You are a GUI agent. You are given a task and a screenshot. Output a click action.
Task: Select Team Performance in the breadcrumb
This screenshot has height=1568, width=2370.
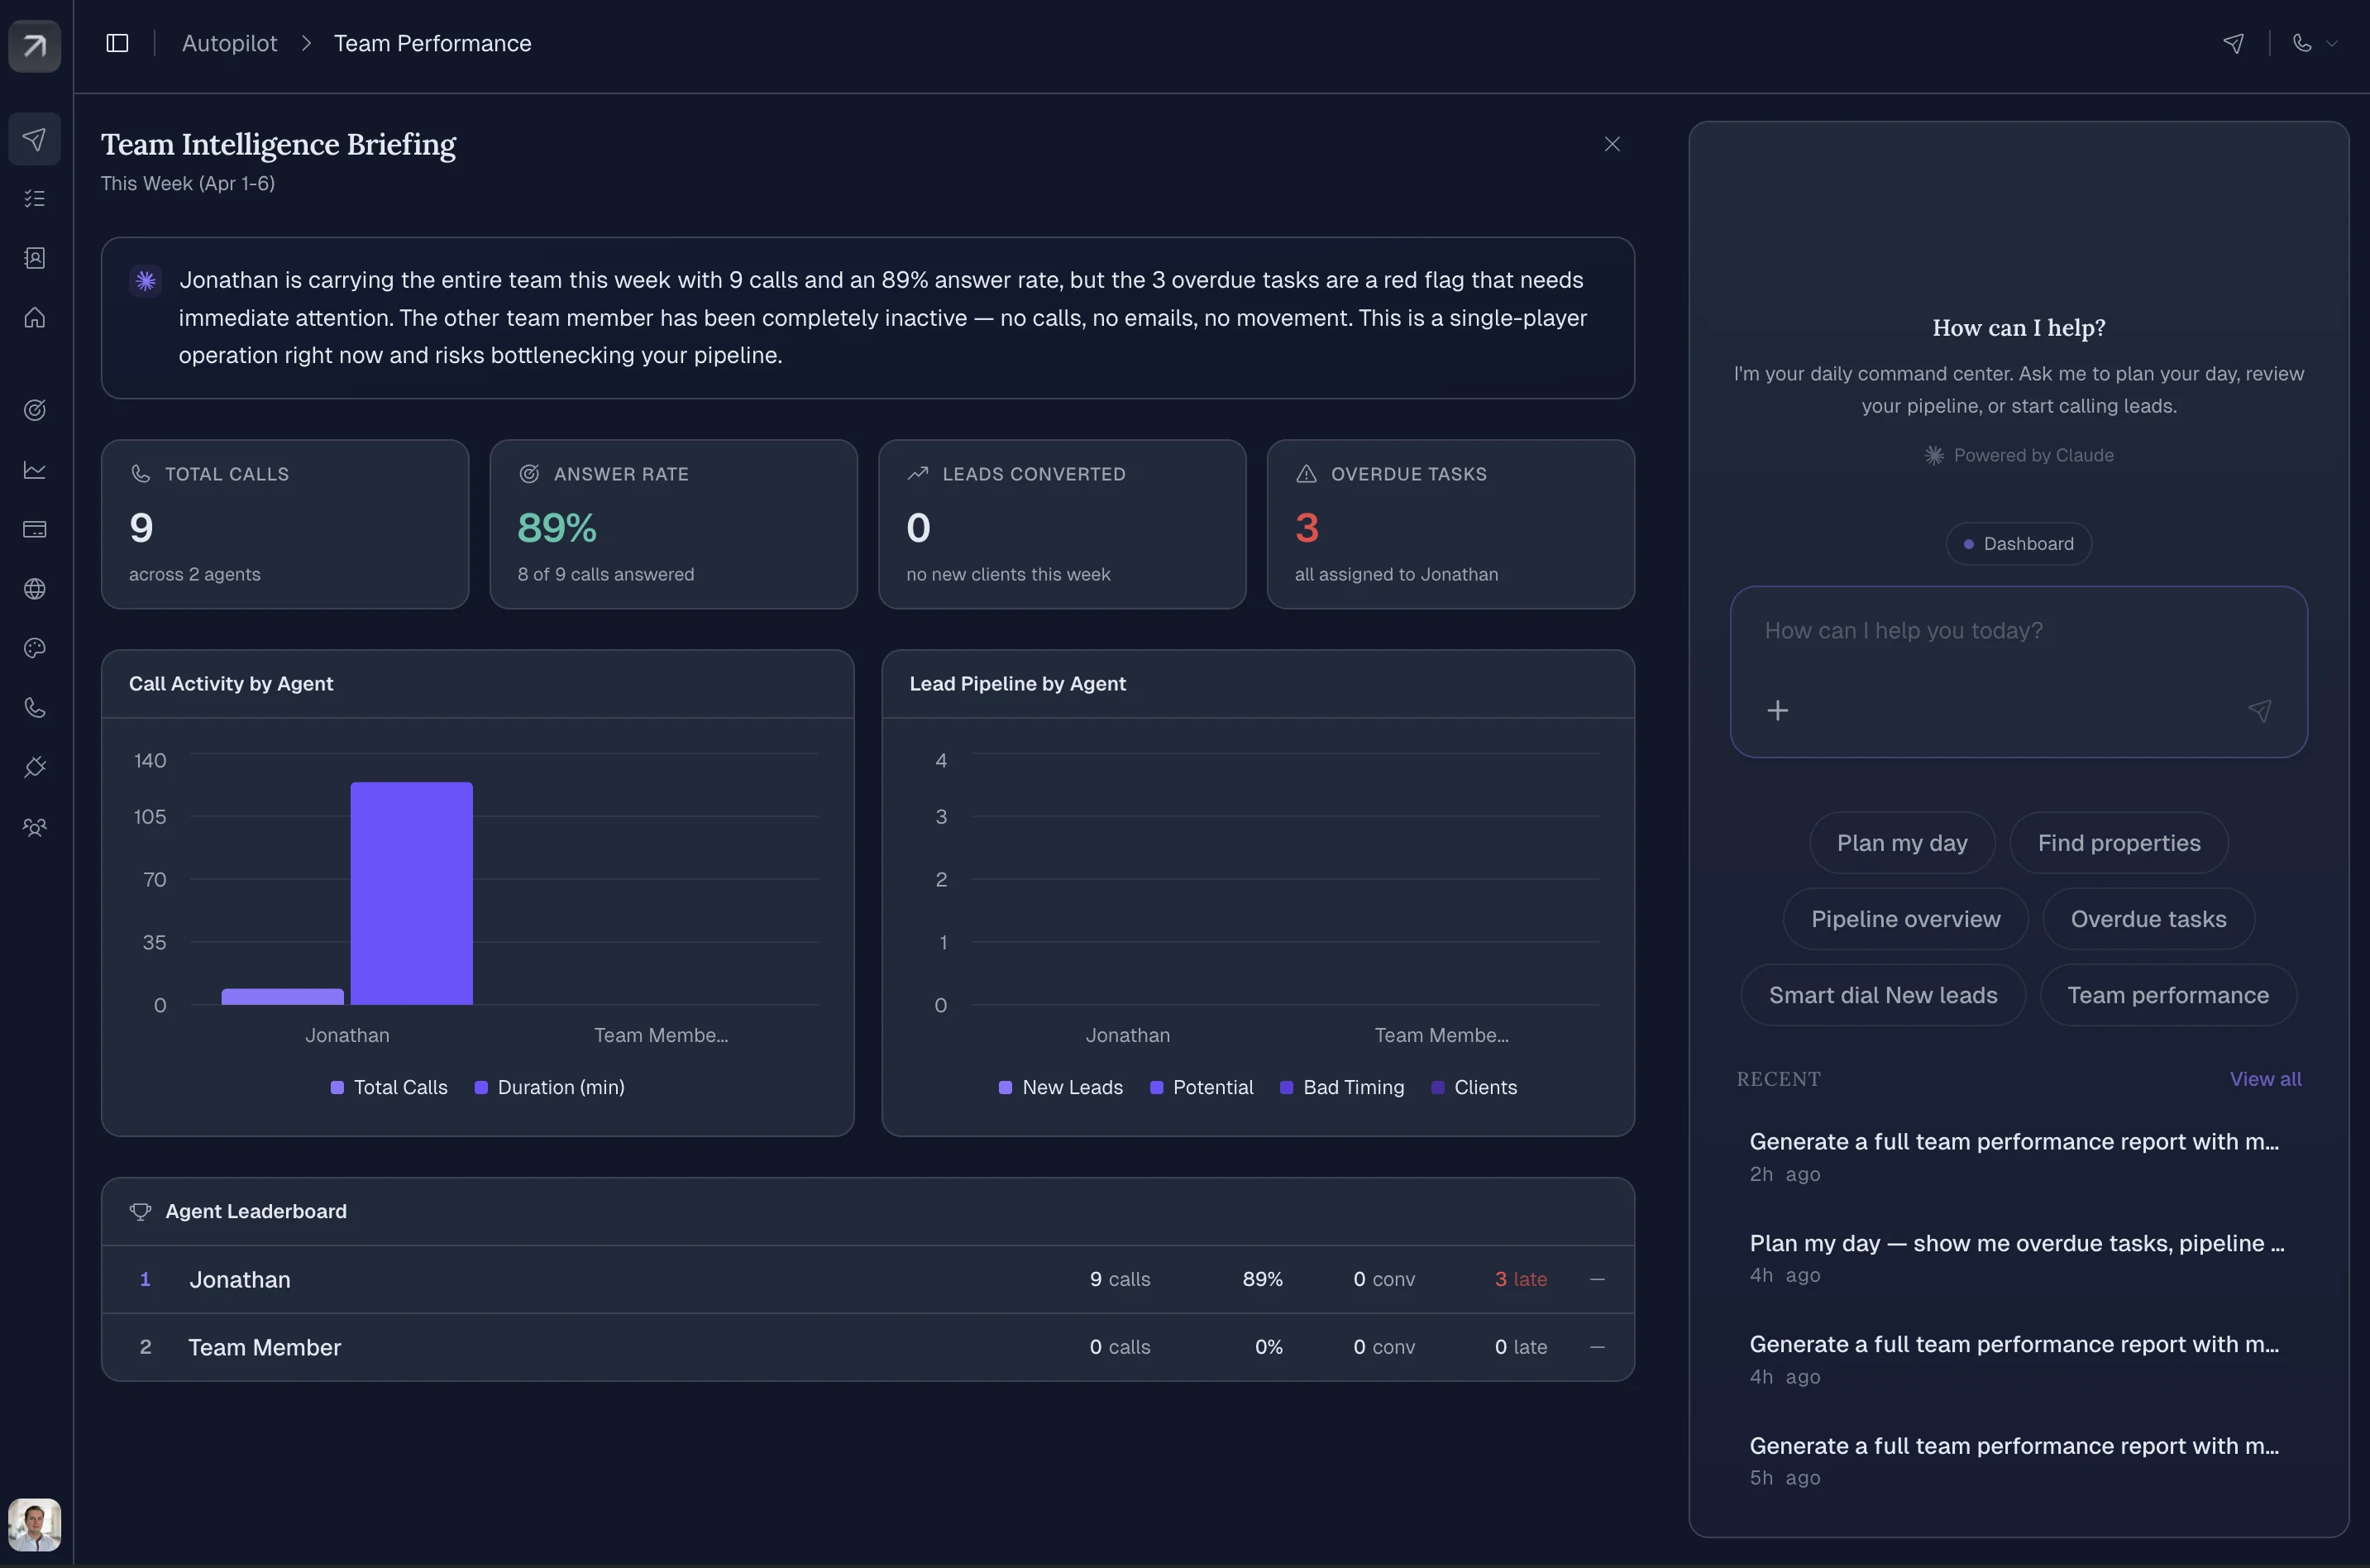point(432,43)
